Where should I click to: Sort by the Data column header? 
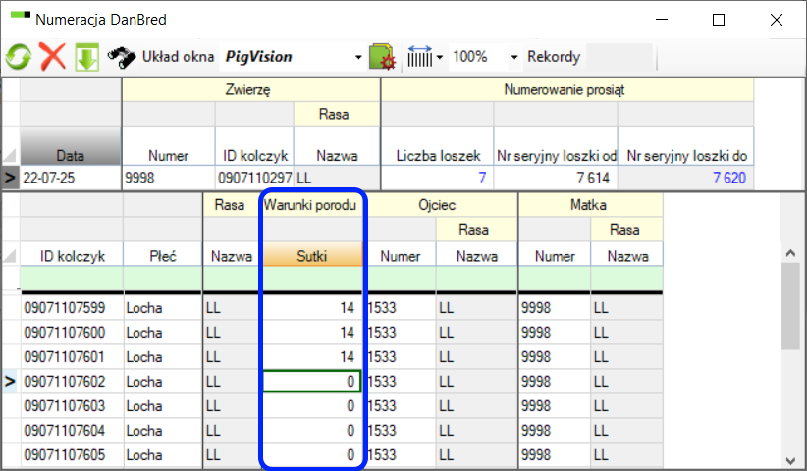click(70, 145)
